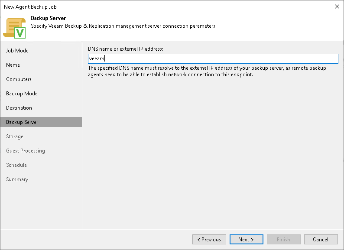Click the greyed-out Finish button
Screen dimensions: 344x250
pyautogui.click(x=283, y=240)
